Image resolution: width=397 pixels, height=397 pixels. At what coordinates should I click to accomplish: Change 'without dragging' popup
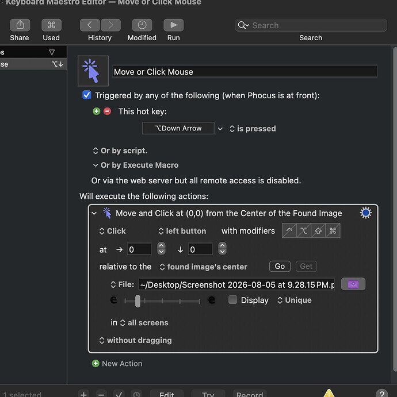coord(136,340)
